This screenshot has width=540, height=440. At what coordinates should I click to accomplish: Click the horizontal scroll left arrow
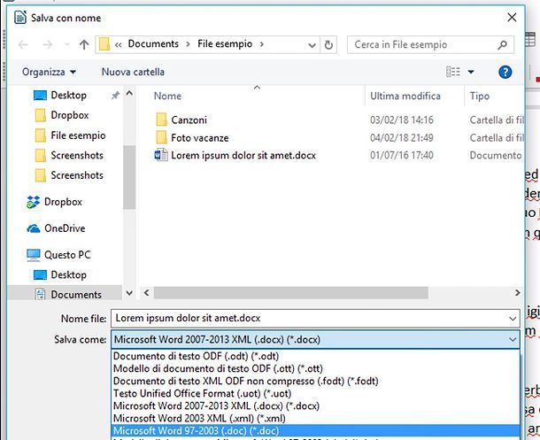point(146,293)
